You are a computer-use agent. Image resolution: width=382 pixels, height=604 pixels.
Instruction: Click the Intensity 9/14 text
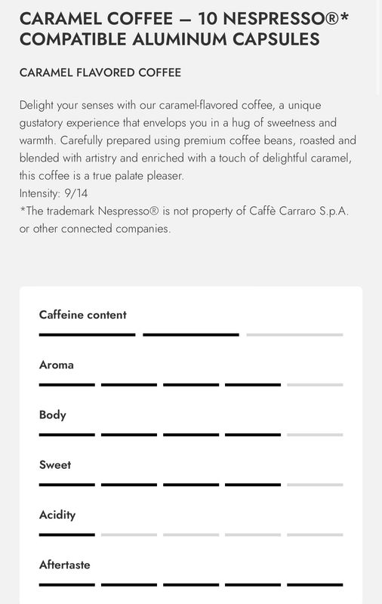click(54, 193)
